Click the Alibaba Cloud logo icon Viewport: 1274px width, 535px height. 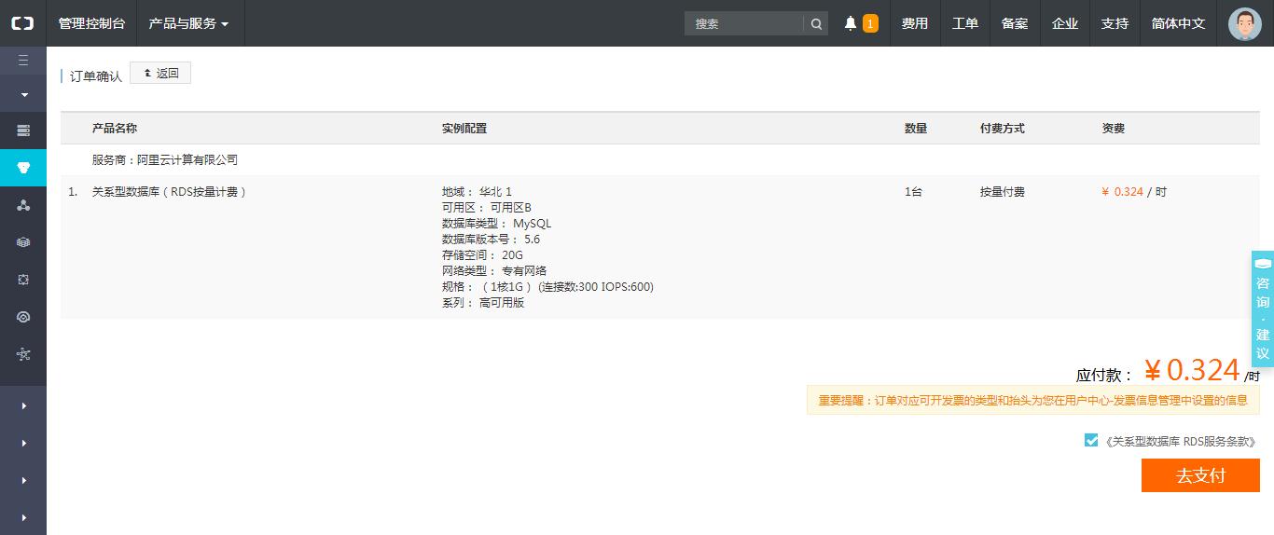click(x=22, y=23)
